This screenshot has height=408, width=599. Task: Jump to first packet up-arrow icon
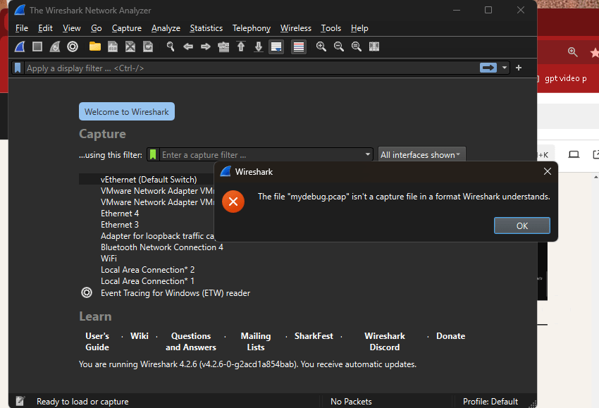coord(241,47)
